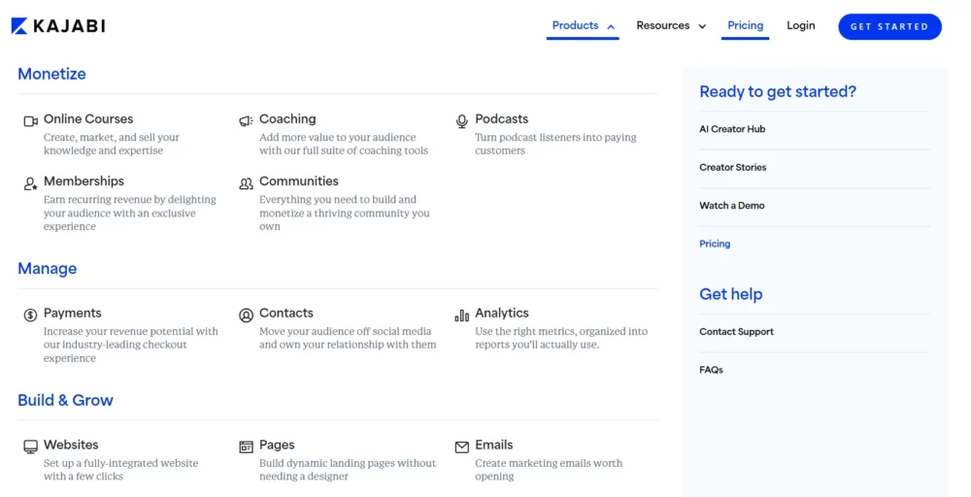Open the Watch a Demo link
The width and height of the screenshot is (971, 497).
pos(731,206)
